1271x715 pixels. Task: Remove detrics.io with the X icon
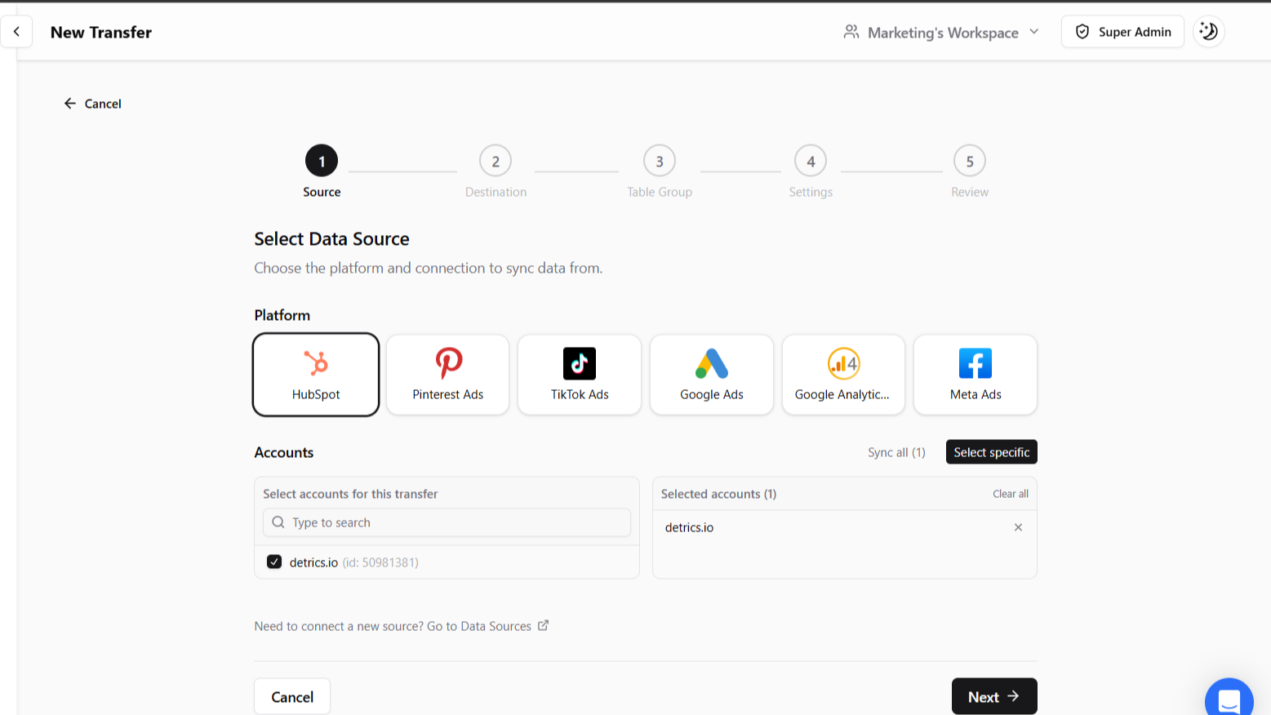point(1018,527)
